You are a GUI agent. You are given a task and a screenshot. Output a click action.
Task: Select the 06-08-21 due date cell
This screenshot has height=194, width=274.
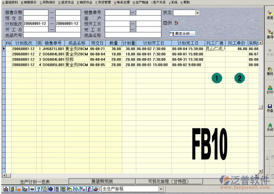point(97,49)
